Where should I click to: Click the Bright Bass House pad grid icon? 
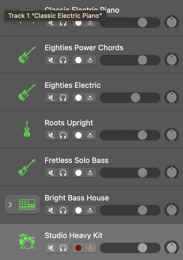[x=27, y=205]
